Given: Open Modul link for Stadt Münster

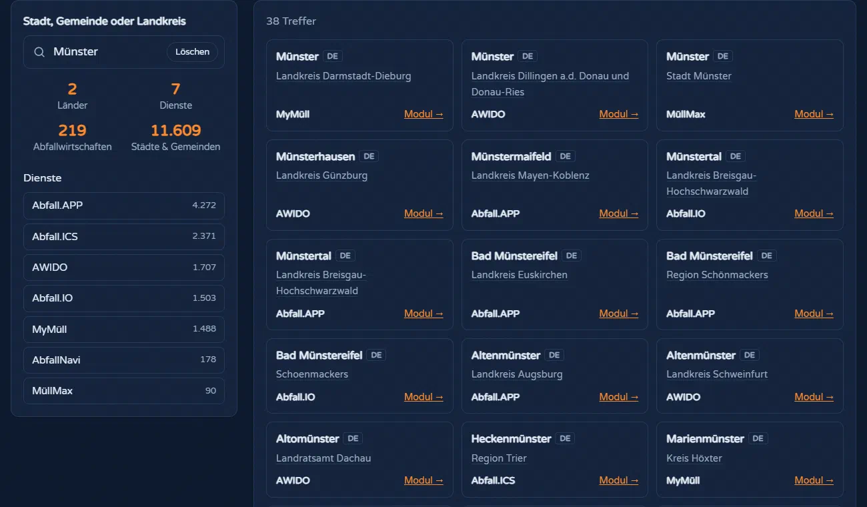Looking at the screenshot, I should click(814, 114).
